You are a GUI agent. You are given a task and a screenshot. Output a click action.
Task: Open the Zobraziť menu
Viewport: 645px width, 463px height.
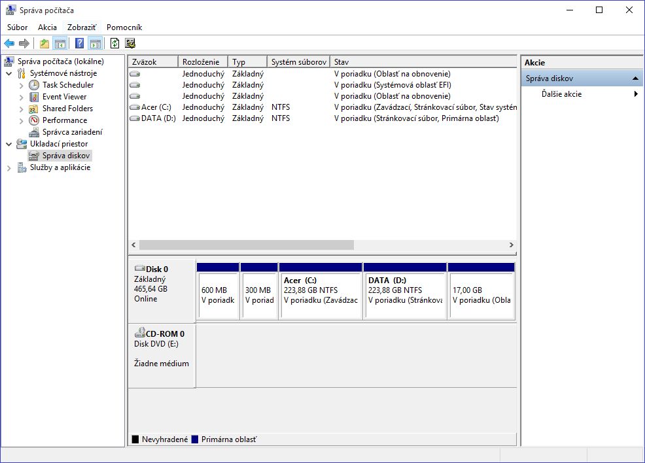tap(82, 27)
